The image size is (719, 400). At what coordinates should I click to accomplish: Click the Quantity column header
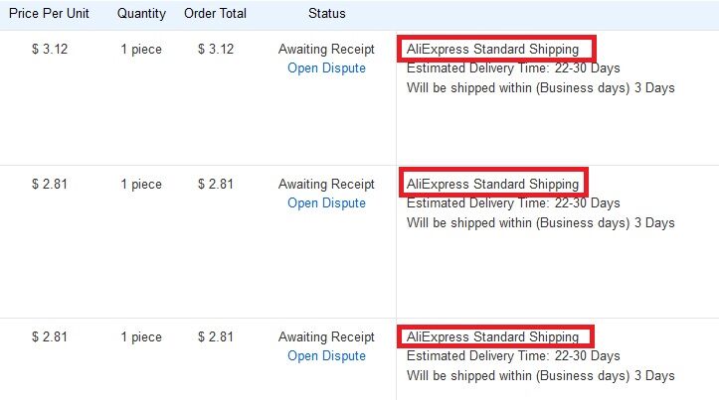tap(141, 13)
